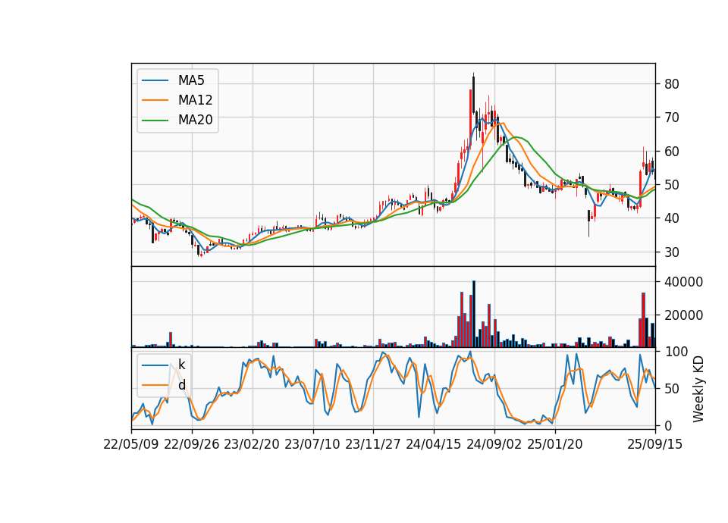
Task: Click the 0 KD axis label
Action: pos(668,425)
